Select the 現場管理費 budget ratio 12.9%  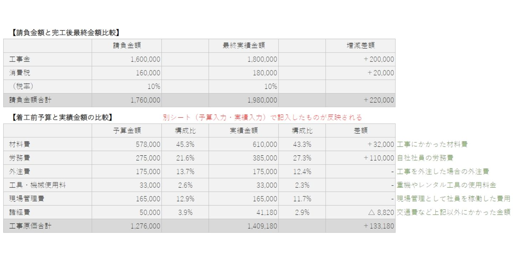pyautogui.click(x=185, y=199)
